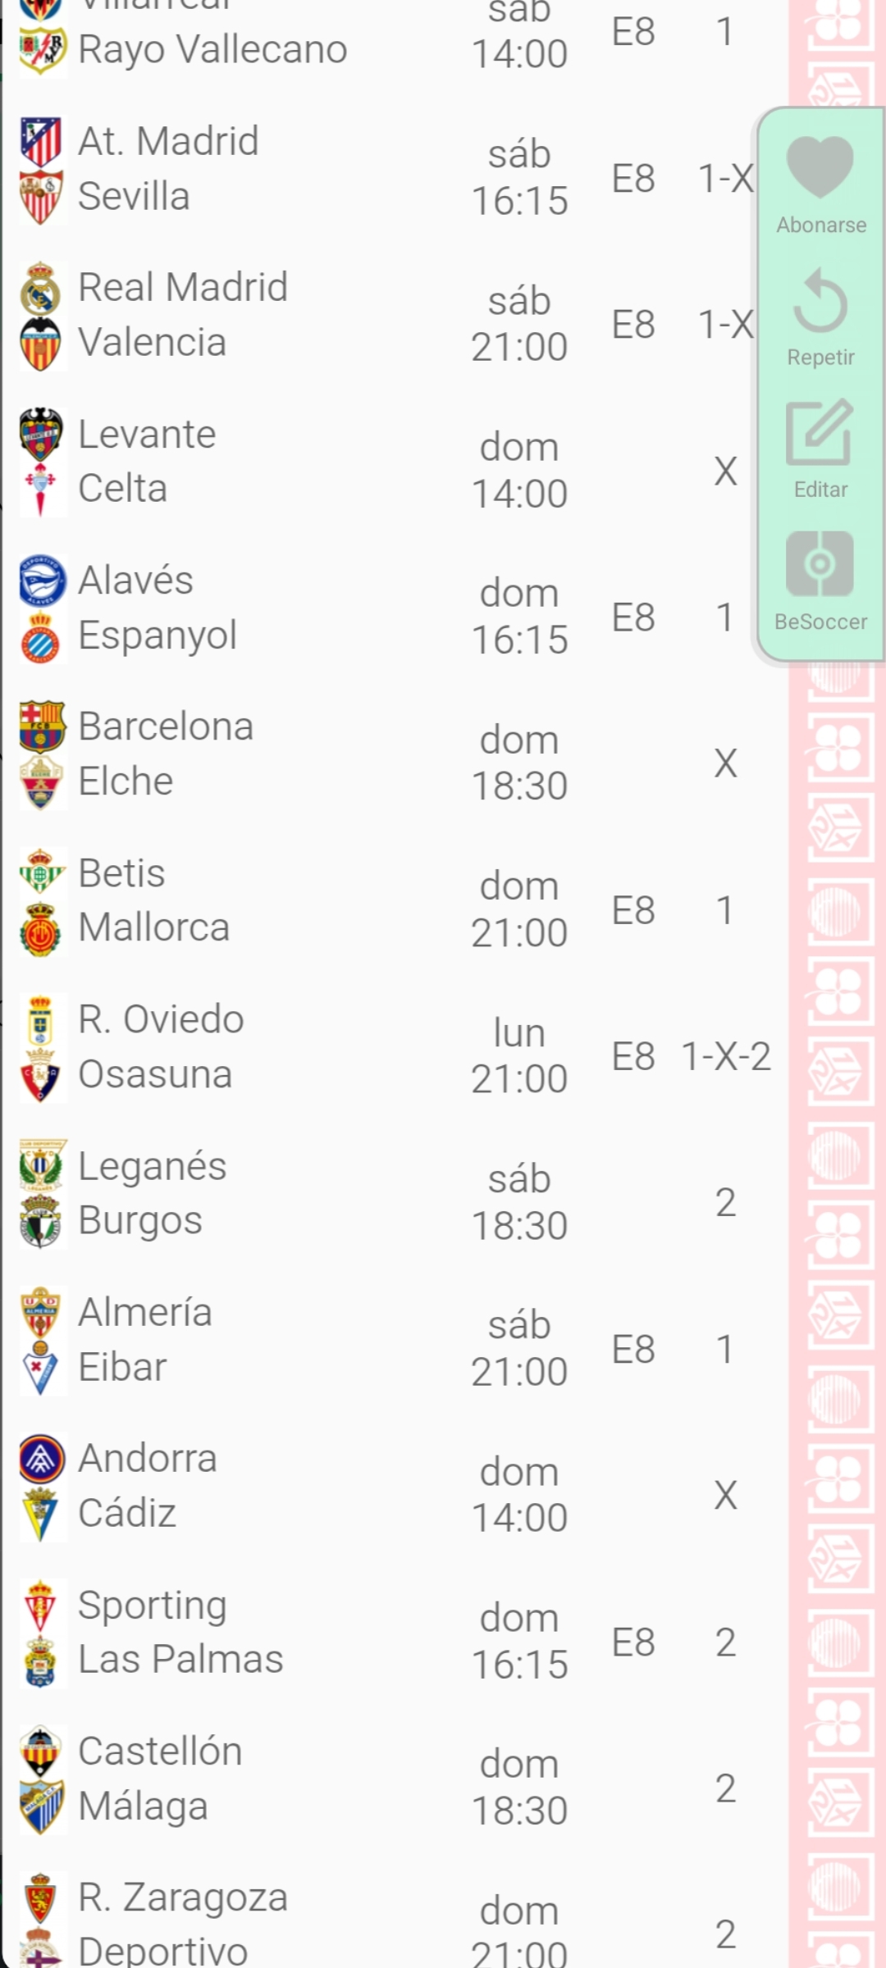Select the 1-X-2 prediction for R. Oviedo
The height and width of the screenshot is (1968, 886).
(x=726, y=1057)
